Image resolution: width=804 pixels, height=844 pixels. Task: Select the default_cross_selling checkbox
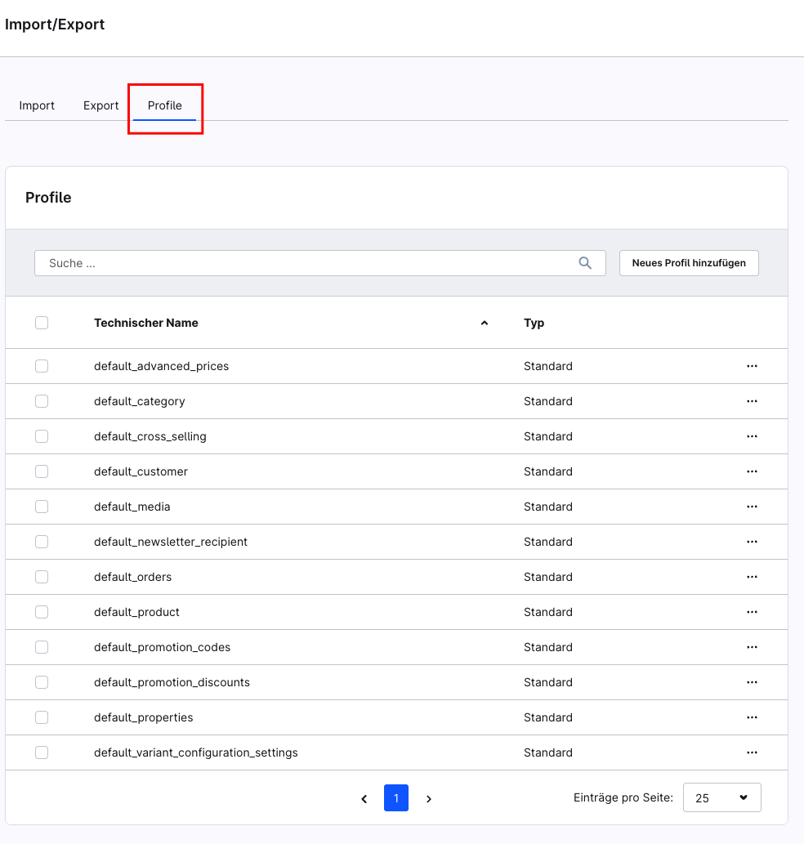tap(42, 436)
